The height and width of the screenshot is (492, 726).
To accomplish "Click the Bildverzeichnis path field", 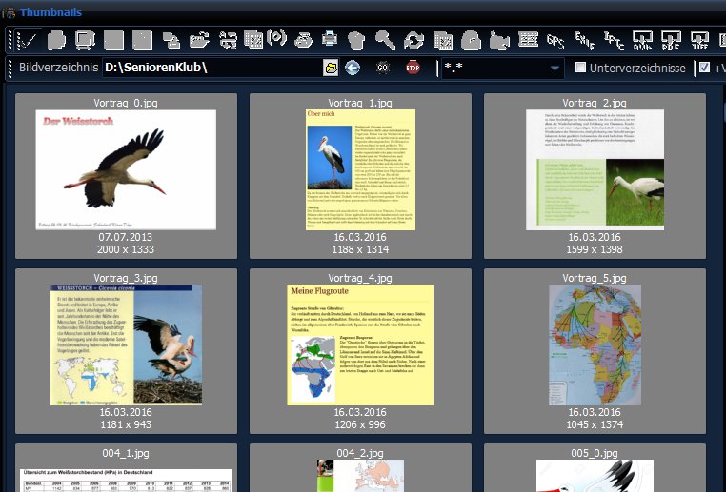I will pos(210,68).
